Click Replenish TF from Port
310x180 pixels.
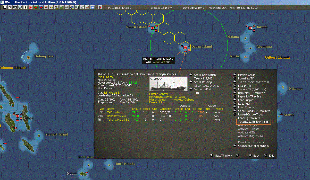pyautogui.click(x=252, y=93)
